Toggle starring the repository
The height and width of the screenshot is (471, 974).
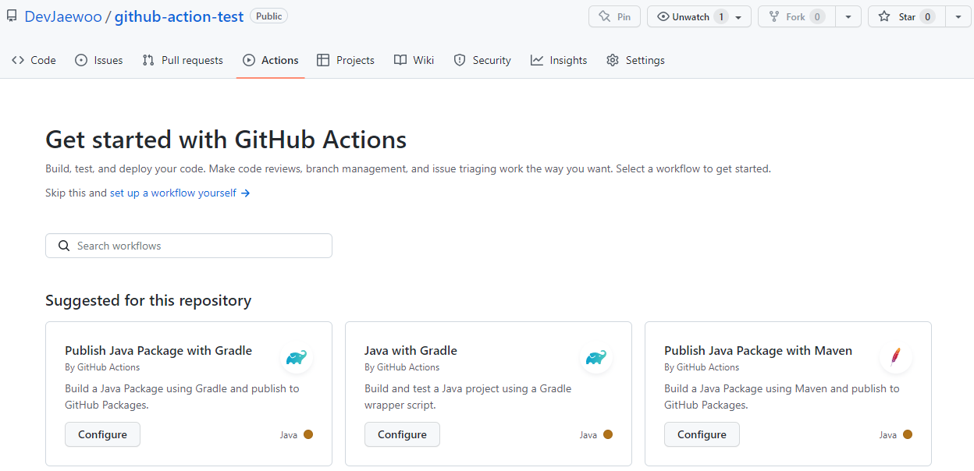[905, 16]
